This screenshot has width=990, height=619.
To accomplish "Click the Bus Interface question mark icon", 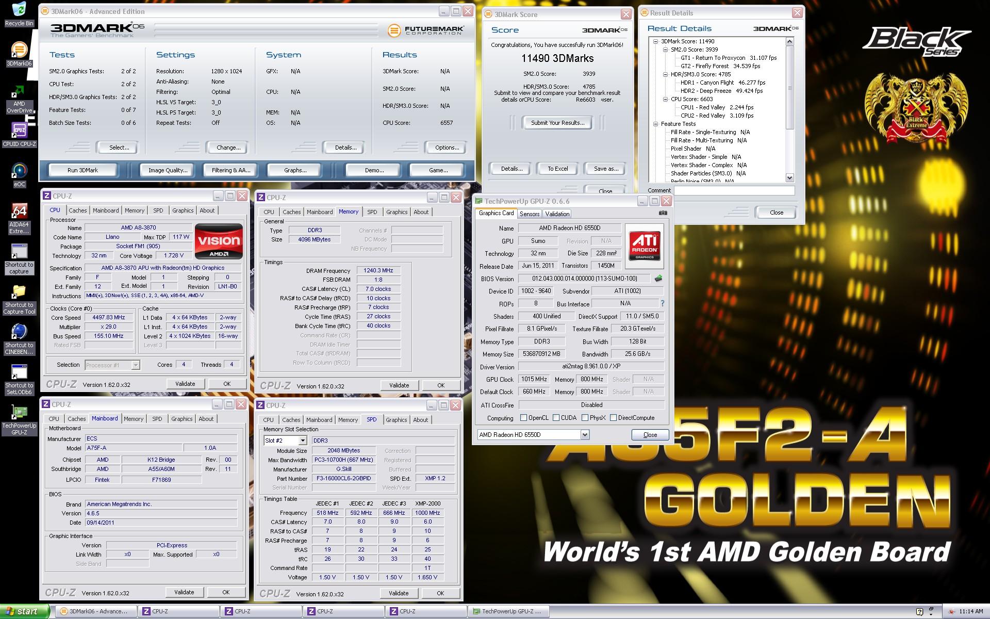I will (x=663, y=304).
